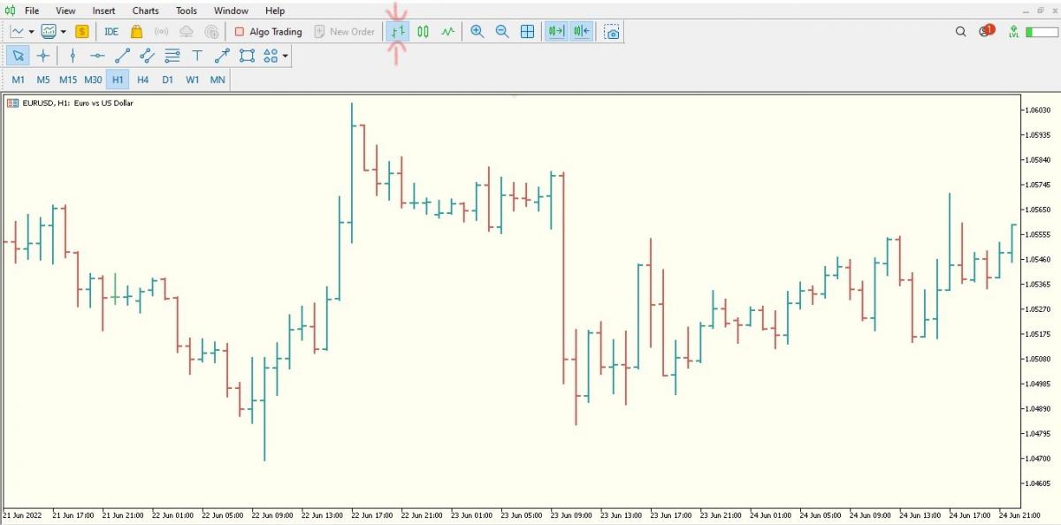The height and width of the screenshot is (525, 1061).
Task: Open the screenshot camera tool
Action: 612,32
